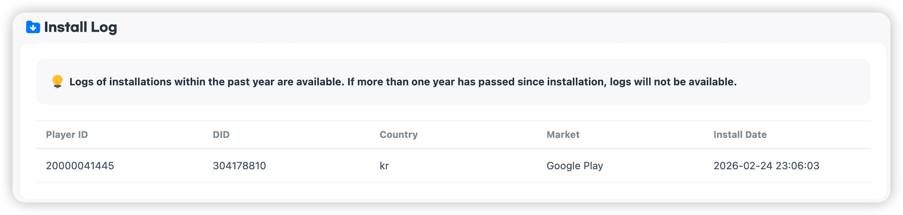
Task: Click the yellow lightbulb tip icon
Action: [58, 81]
